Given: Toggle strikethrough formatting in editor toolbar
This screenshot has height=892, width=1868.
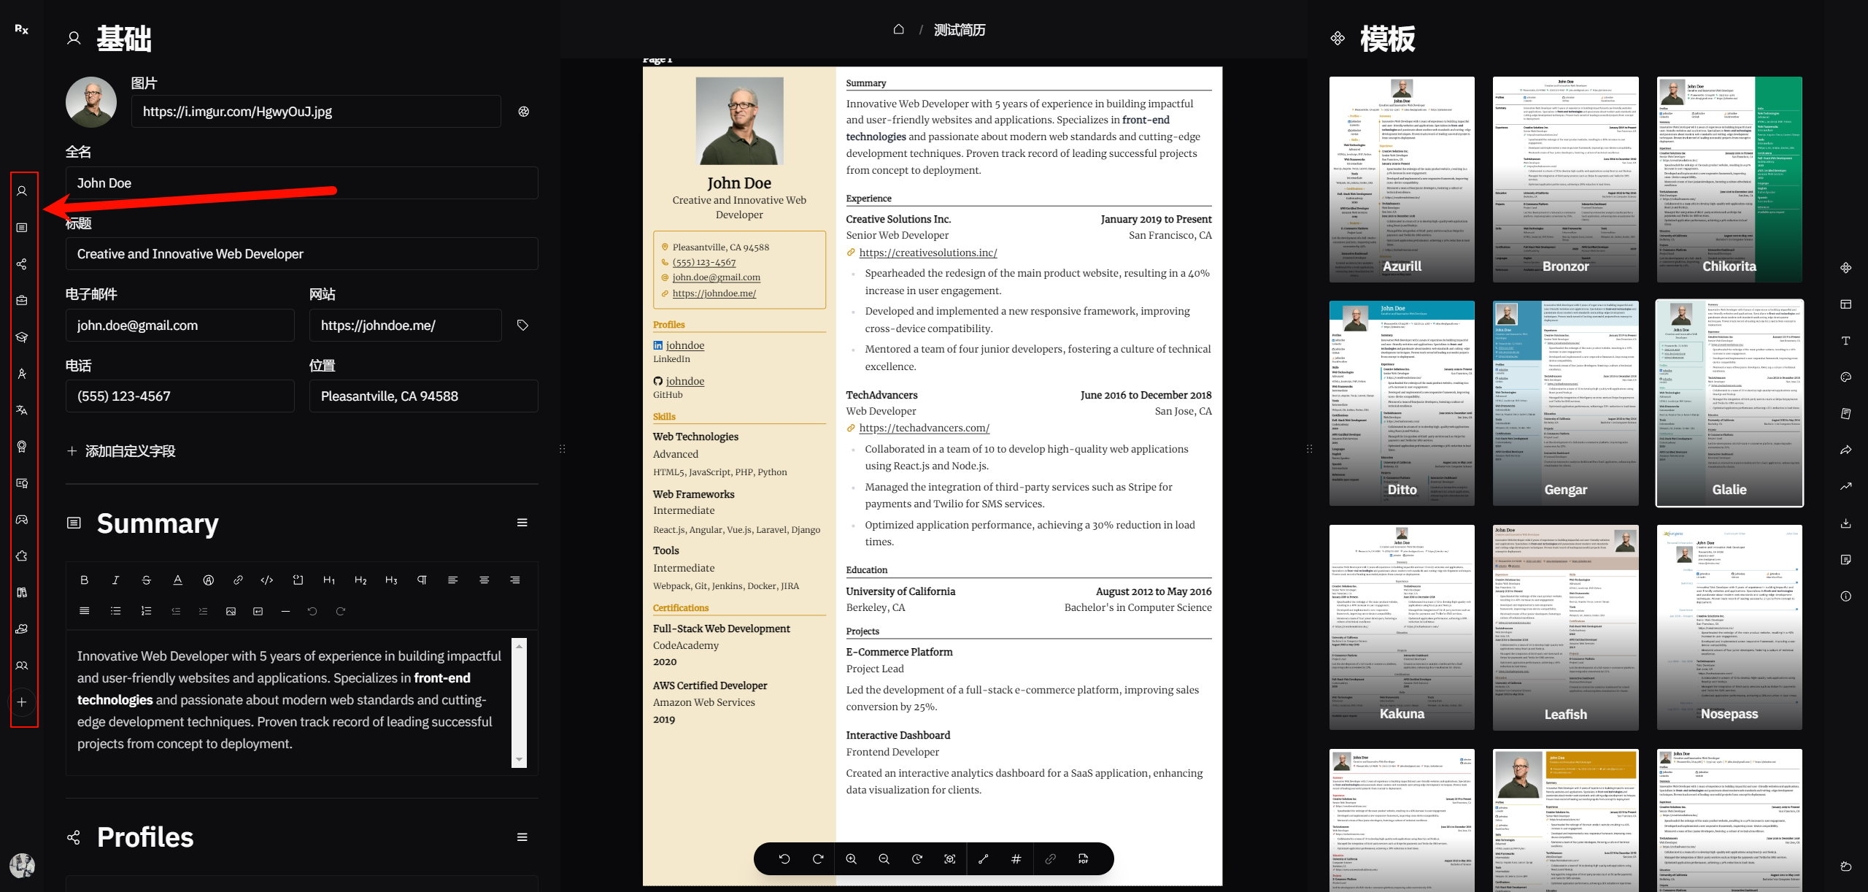Looking at the screenshot, I should point(144,581).
